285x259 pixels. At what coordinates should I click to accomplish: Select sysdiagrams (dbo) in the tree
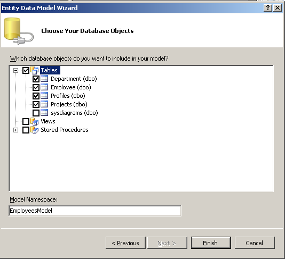point(74,113)
